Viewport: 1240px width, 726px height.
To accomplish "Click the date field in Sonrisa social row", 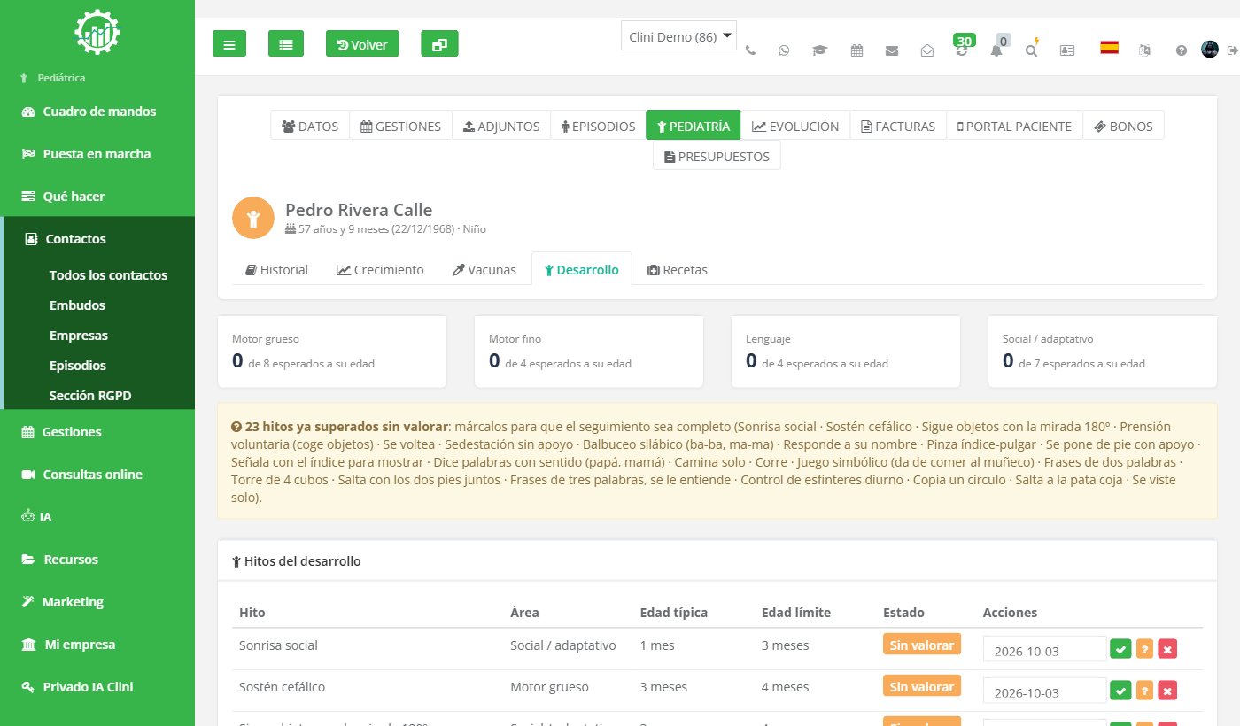I will coord(1044,649).
